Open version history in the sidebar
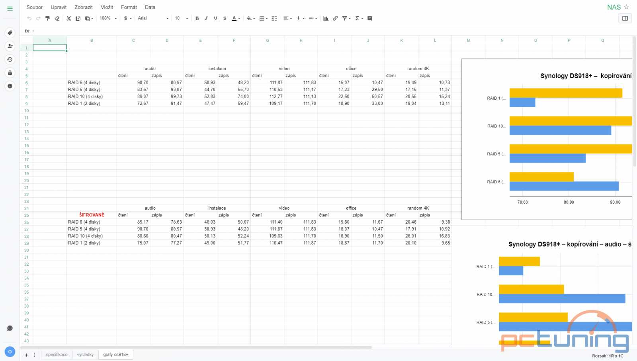Image resolution: width=637 pixels, height=361 pixels. [x=10, y=59]
